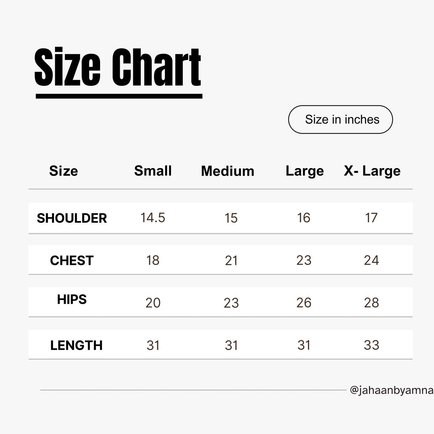Click the CHEST row label
The height and width of the screenshot is (434, 434).
(x=72, y=260)
